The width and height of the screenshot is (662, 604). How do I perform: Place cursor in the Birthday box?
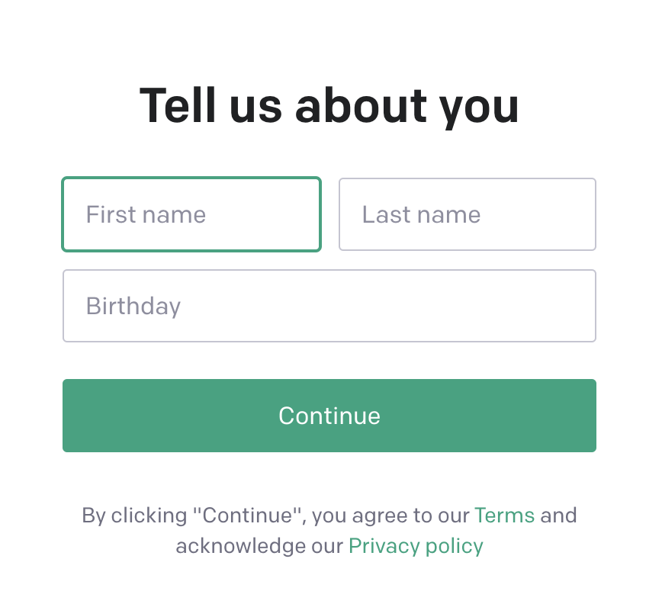[x=329, y=306]
